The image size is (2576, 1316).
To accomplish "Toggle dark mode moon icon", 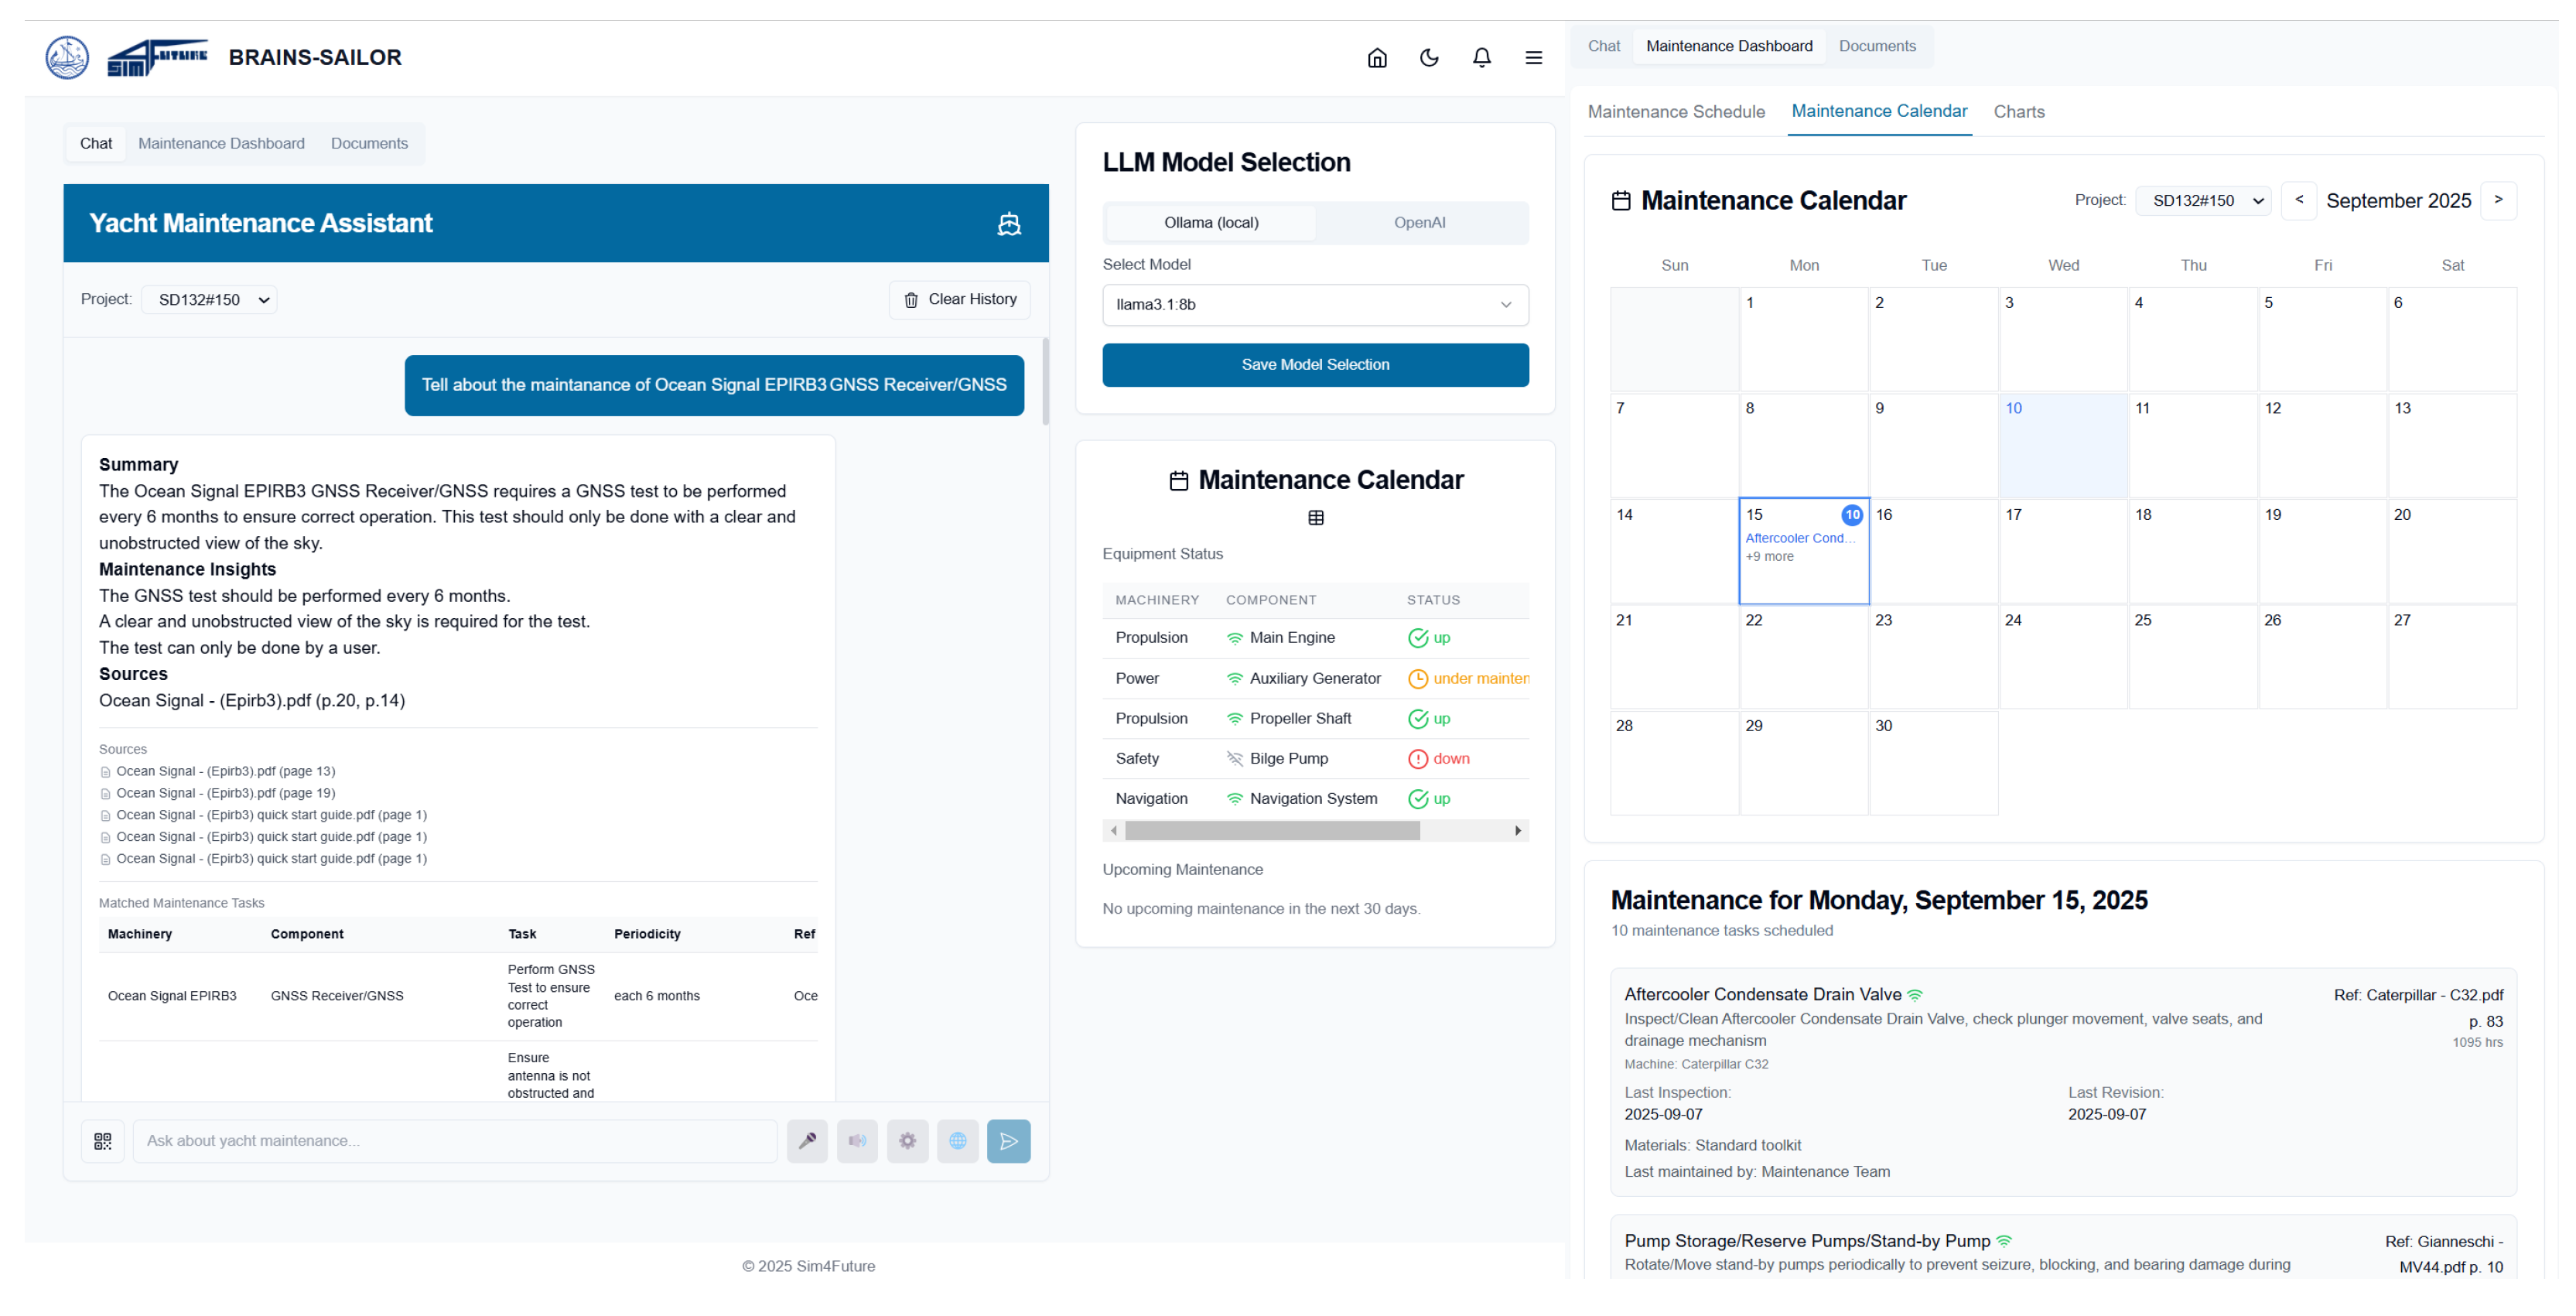I will point(1429,58).
